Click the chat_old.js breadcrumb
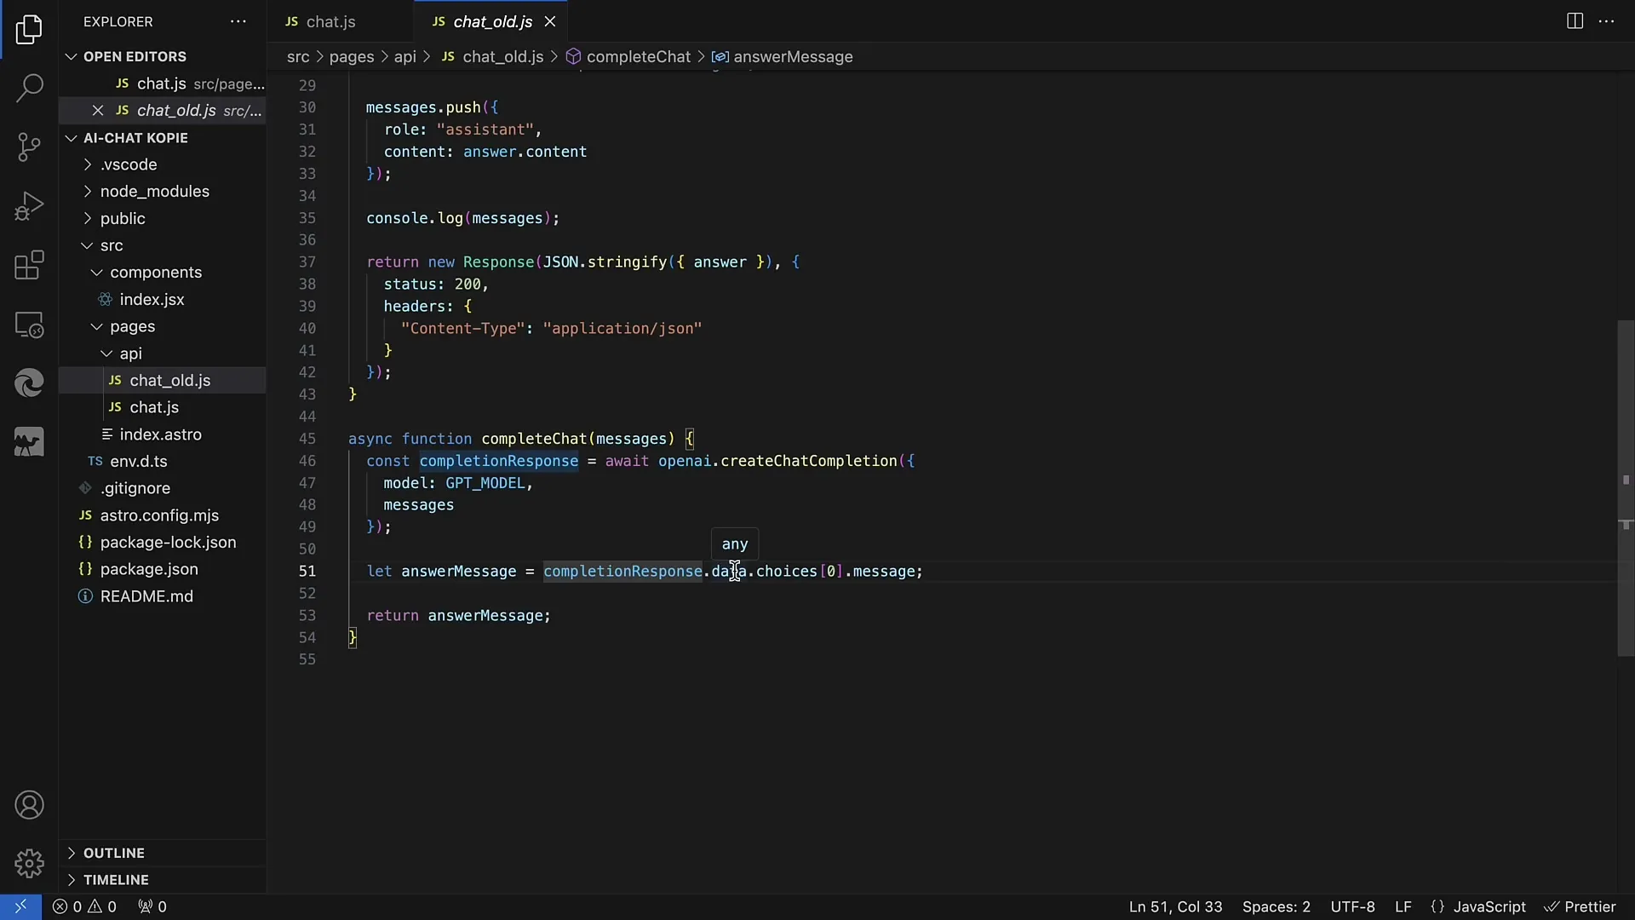Viewport: 1635px width, 920px height. [492, 57]
